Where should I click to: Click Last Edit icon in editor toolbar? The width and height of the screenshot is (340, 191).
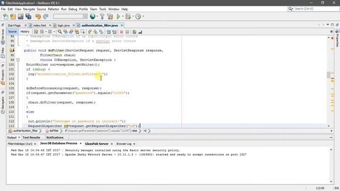point(36,32)
